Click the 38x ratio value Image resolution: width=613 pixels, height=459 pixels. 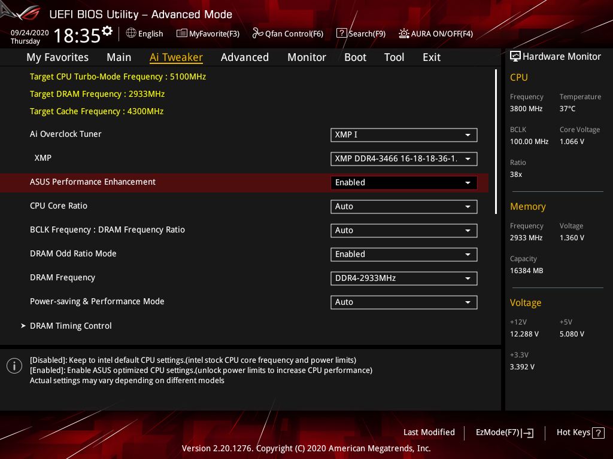click(516, 175)
